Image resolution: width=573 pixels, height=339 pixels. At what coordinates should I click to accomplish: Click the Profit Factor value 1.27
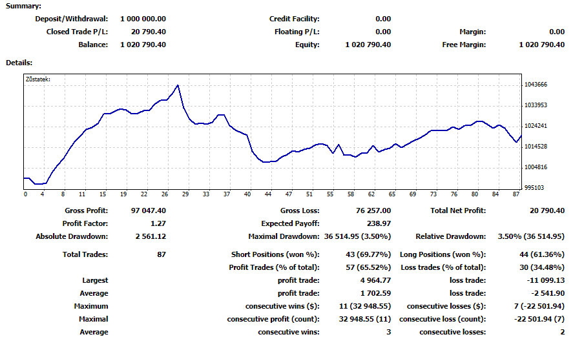[158, 223]
